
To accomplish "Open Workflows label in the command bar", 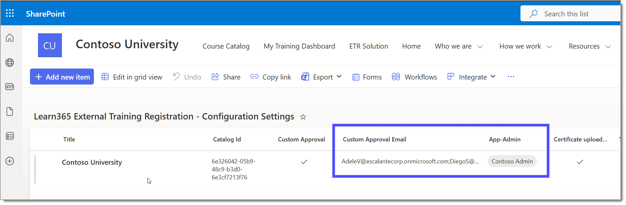I will tap(421, 77).
